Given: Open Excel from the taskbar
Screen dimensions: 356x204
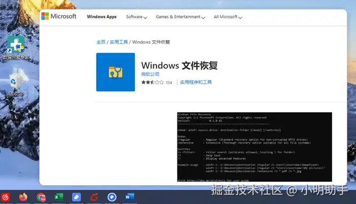Looking at the screenshot, I should point(58,197).
